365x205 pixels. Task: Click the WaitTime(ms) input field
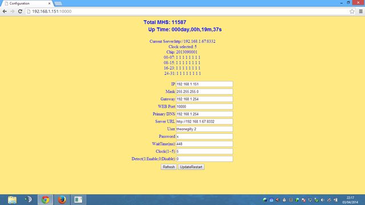[x=204, y=144]
